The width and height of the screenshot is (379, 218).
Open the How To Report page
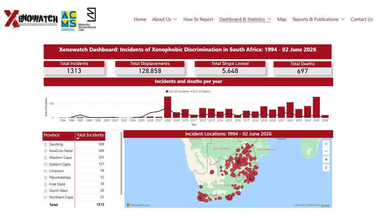(x=198, y=19)
